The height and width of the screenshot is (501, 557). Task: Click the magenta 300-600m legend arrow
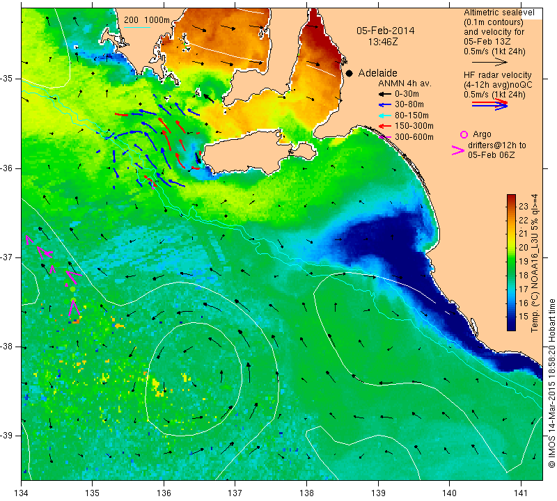click(385, 136)
